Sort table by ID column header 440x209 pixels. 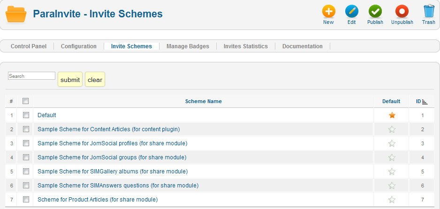418,101
